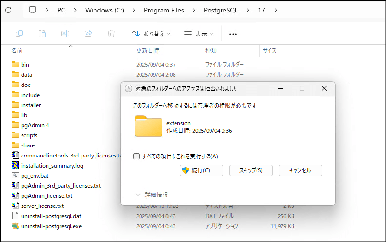
Task: Select the uninstall-postgresql.exe application file
Action: click(51, 226)
